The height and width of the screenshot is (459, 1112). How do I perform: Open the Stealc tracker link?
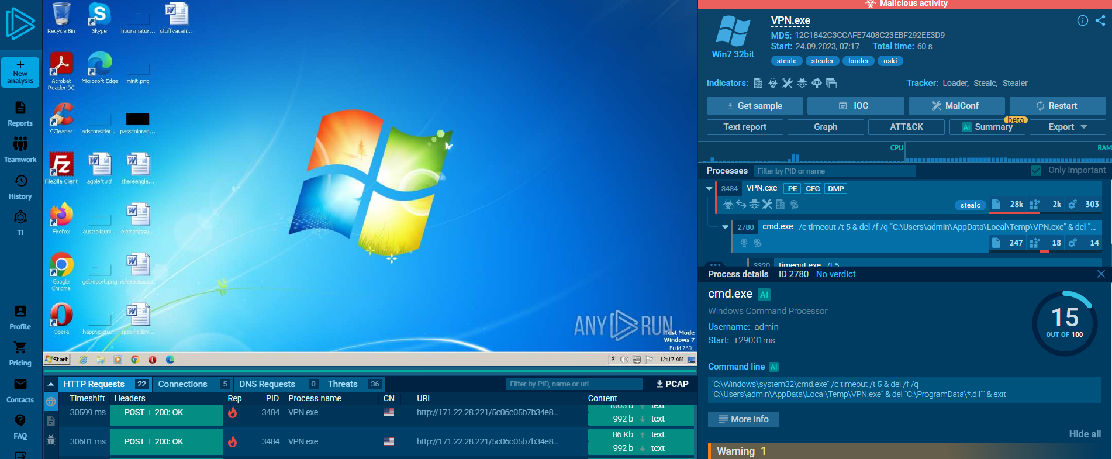point(985,83)
